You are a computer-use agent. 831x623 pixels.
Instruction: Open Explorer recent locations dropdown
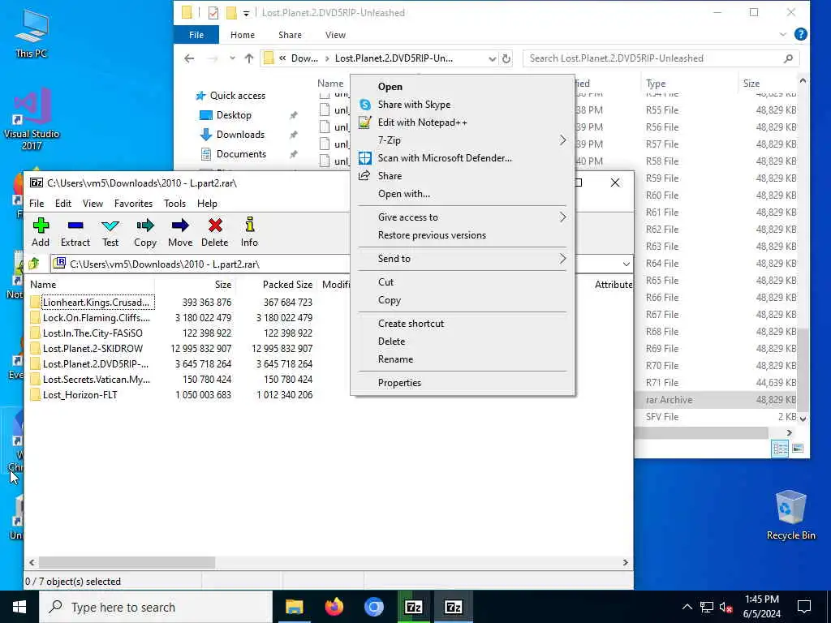tap(232, 58)
